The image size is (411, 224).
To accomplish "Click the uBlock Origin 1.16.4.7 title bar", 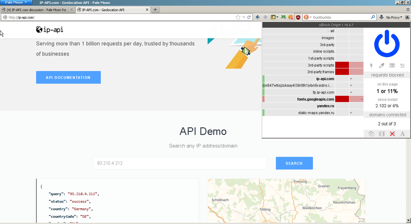I will click(x=336, y=25).
